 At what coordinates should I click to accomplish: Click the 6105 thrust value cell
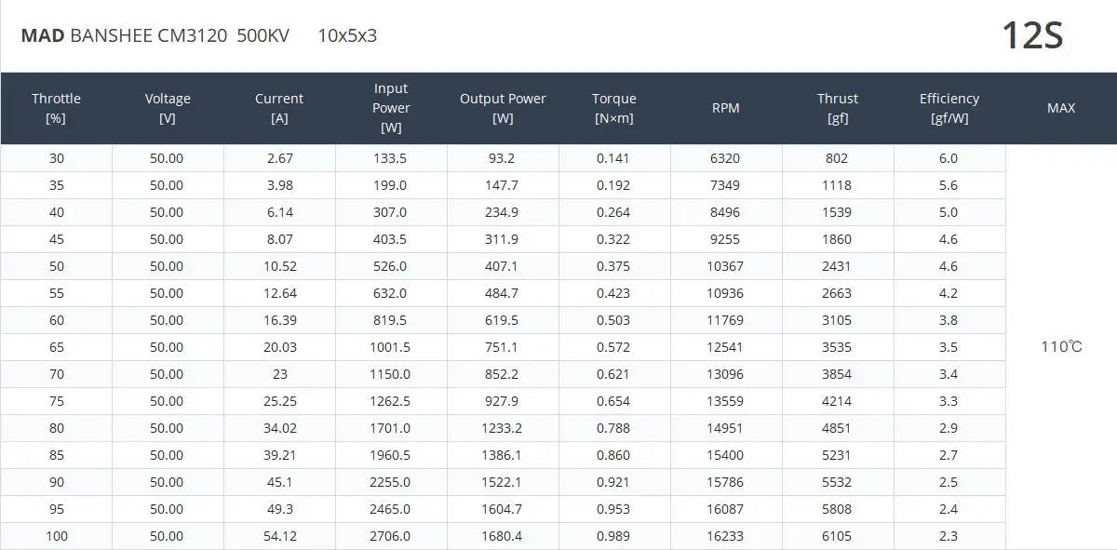click(x=837, y=536)
